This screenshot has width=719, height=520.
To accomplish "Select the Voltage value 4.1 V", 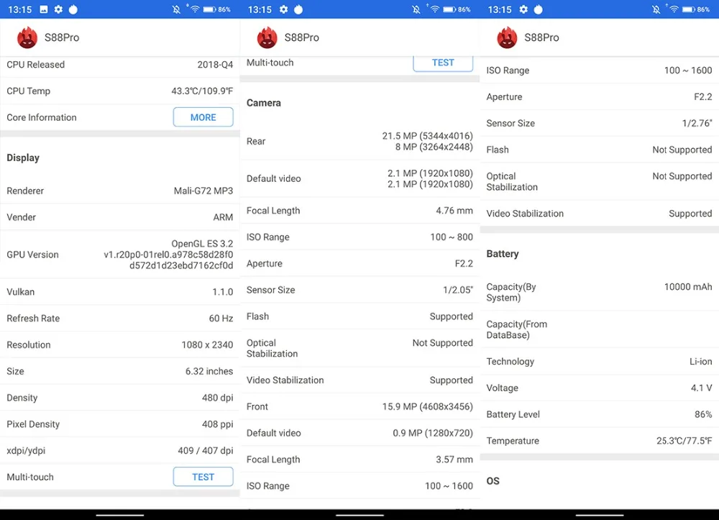I will 702,388.
